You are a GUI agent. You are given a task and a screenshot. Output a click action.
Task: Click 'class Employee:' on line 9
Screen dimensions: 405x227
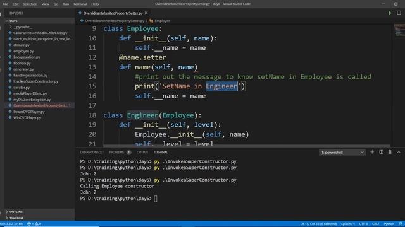coord(133,28)
